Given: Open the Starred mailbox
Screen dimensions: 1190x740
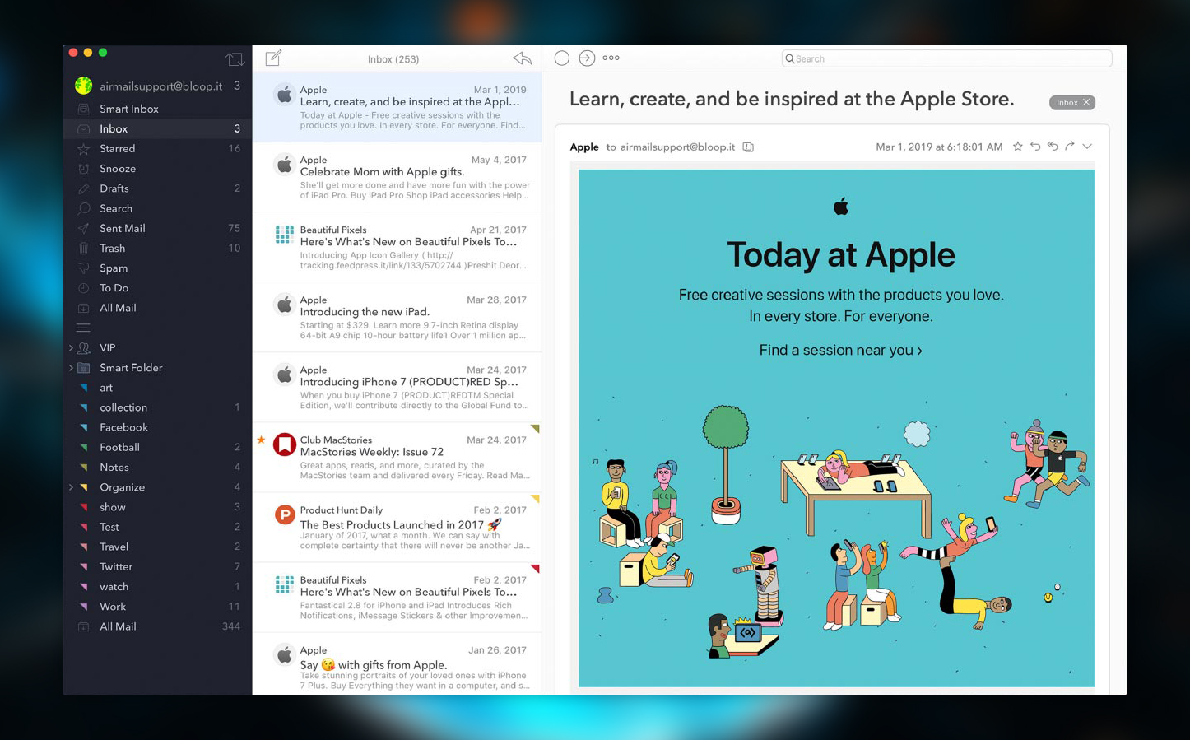Looking at the screenshot, I should [118, 149].
